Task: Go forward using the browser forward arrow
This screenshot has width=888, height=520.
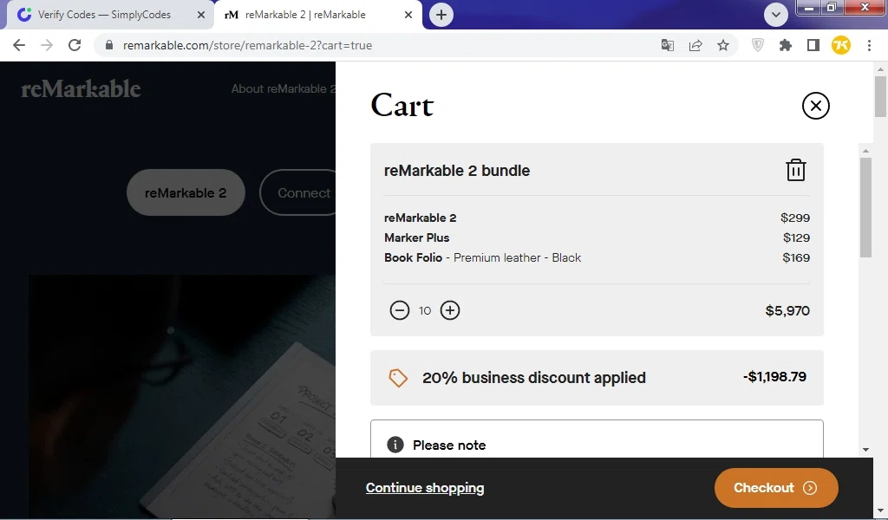Action: coord(47,45)
